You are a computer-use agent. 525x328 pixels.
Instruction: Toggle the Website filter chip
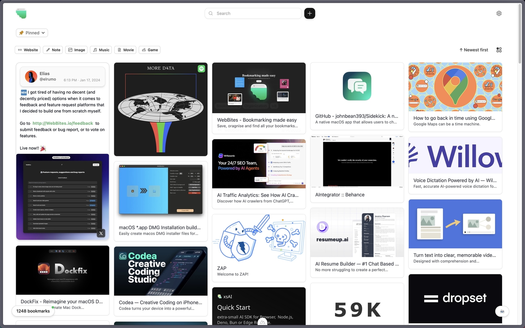click(x=28, y=50)
